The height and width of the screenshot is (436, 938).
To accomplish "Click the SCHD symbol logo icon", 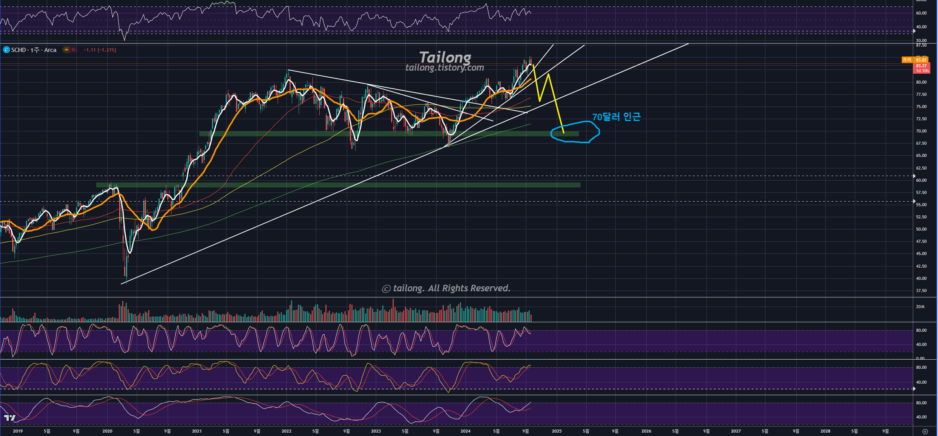I will [6, 50].
